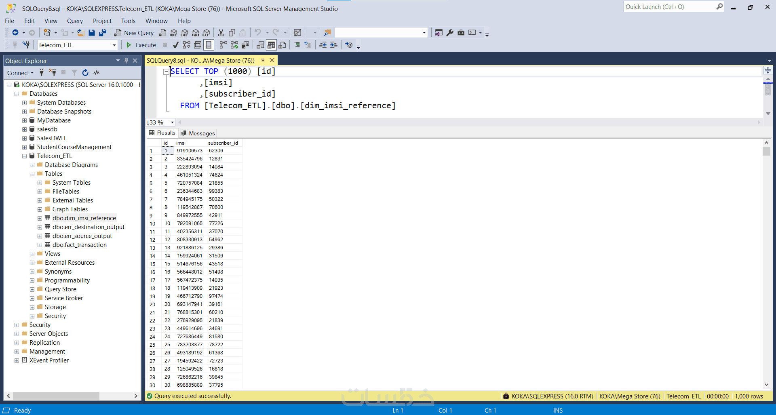
Task: Select the SalesDWH database
Action: coord(51,138)
